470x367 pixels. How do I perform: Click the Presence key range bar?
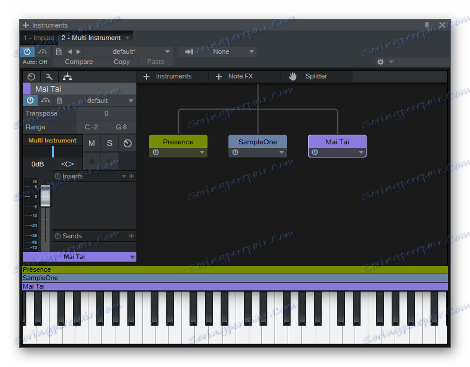[235, 269]
